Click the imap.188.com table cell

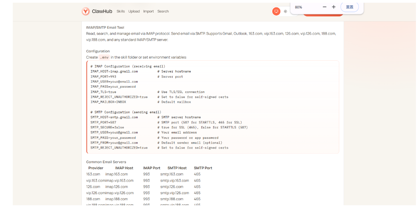tap(116, 199)
